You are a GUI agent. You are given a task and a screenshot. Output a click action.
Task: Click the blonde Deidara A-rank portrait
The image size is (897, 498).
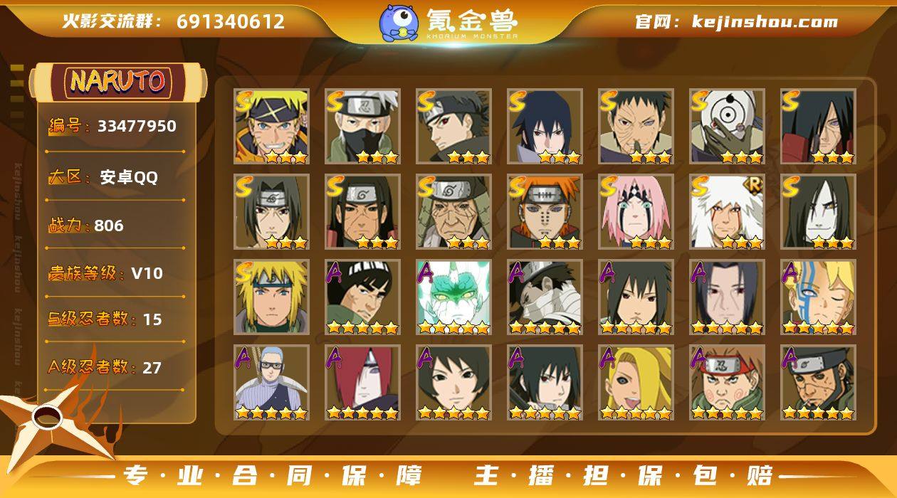coord(636,383)
